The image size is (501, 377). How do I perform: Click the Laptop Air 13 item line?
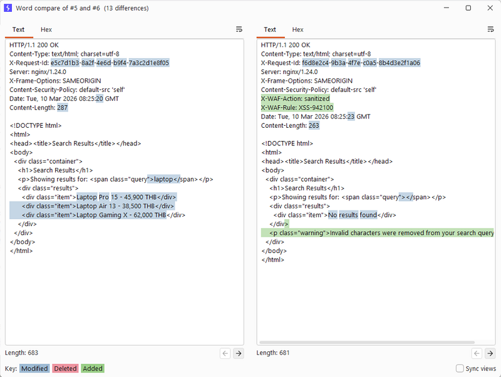click(98, 206)
